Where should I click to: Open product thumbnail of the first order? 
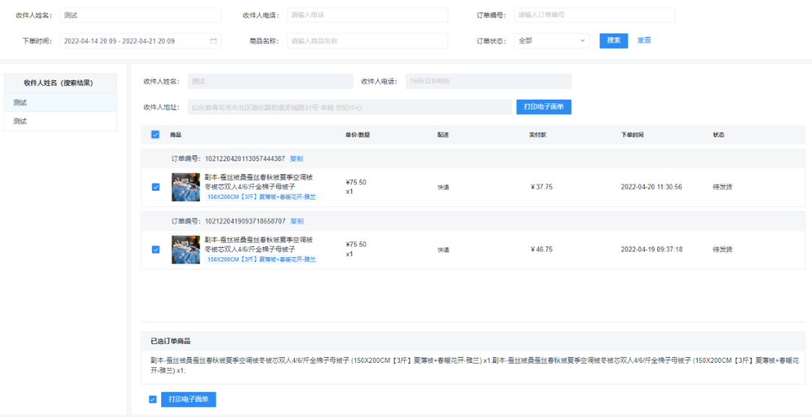[x=186, y=187]
